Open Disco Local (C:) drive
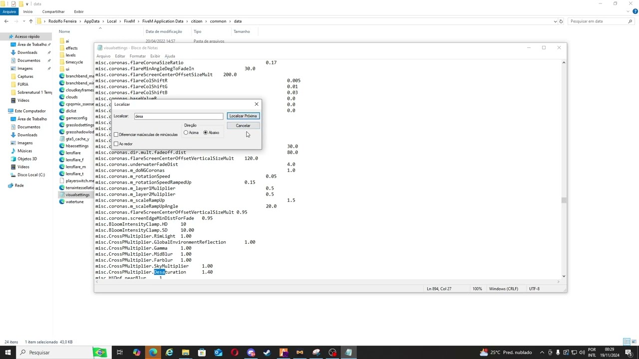This screenshot has width=639, height=359. coord(31,175)
